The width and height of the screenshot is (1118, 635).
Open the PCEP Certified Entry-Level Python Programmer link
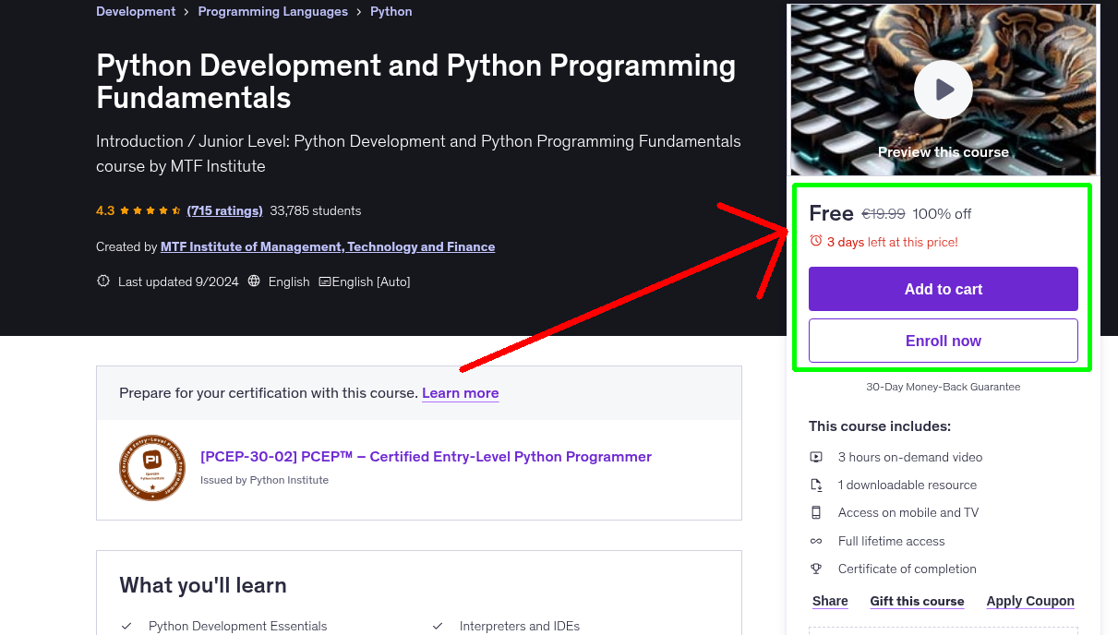(x=426, y=456)
